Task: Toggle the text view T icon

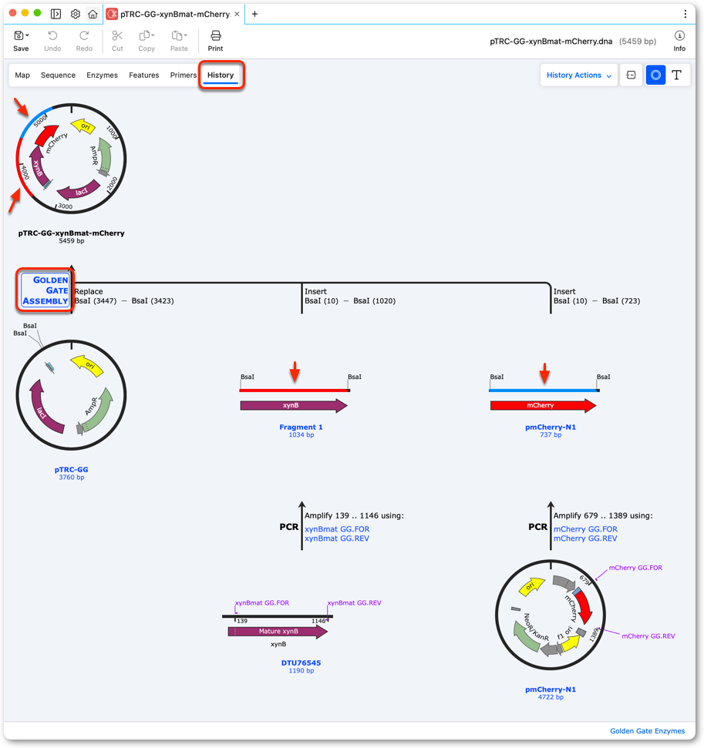Action: click(677, 75)
